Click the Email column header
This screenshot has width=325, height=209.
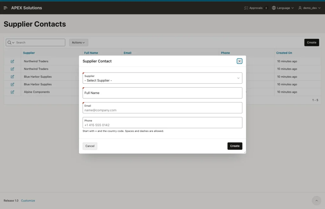click(x=128, y=53)
